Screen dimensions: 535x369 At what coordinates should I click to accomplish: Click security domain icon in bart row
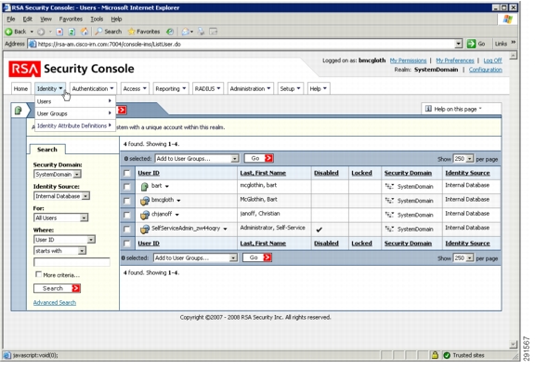[x=389, y=187]
